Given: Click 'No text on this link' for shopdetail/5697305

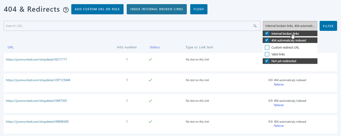Looking at the screenshot, I should coord(197,101).
